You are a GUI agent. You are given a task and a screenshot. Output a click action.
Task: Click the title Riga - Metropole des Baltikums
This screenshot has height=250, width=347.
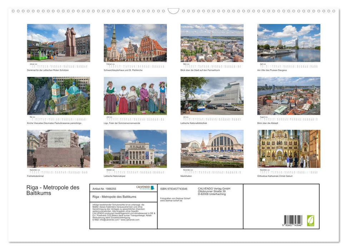click(x=53, y=190)
